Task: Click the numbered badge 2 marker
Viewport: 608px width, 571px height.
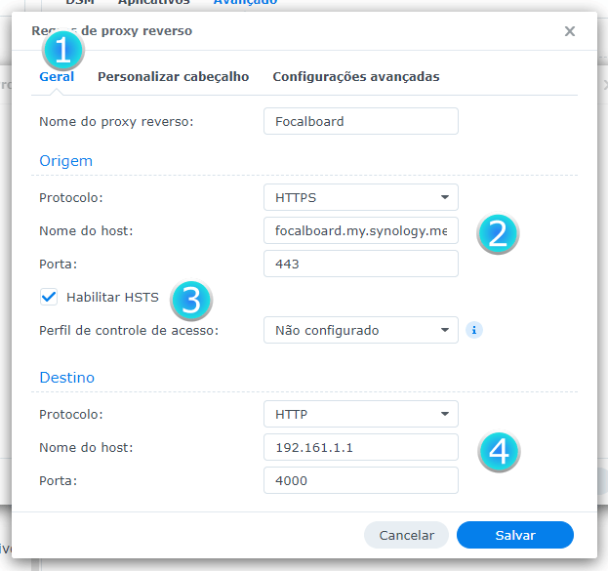Action: (x=497, y=234)
